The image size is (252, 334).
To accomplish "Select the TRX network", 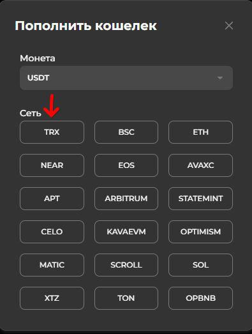I will (52, 132).
